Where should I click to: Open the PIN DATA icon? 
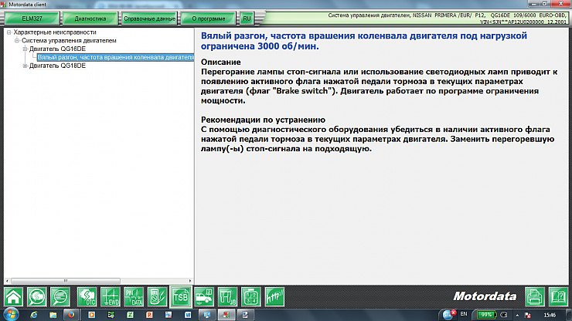[134, 297]
